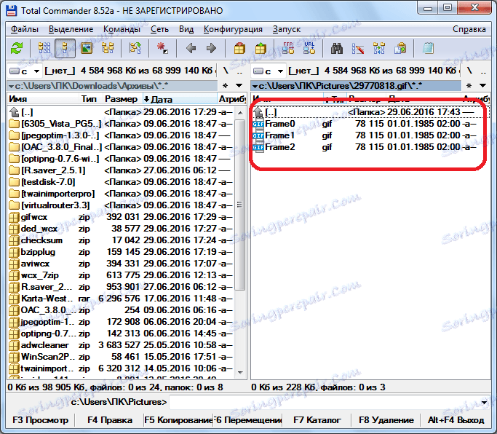Screen dimensions: 497x434
Task: Go forward with the right arrow icon
Action: pyautogui.click(x=211, y=48)
